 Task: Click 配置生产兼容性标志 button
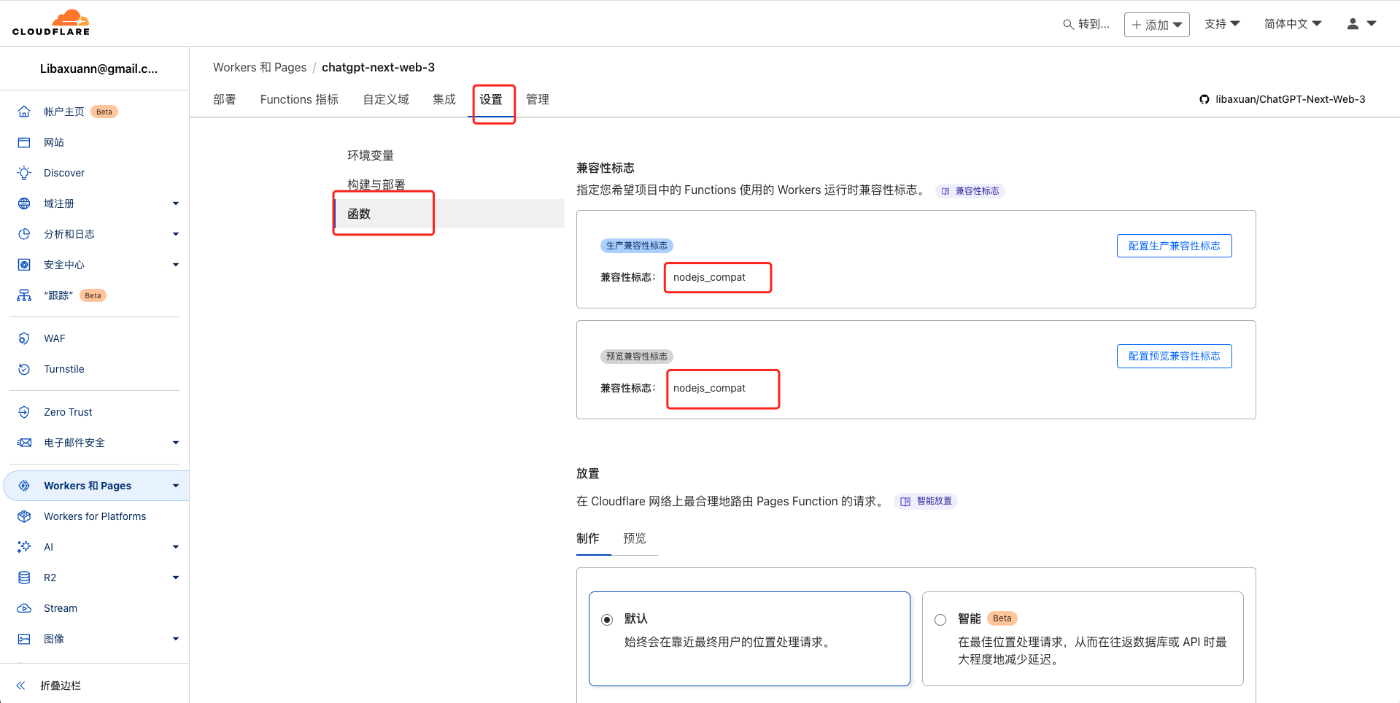[1174, 246]
